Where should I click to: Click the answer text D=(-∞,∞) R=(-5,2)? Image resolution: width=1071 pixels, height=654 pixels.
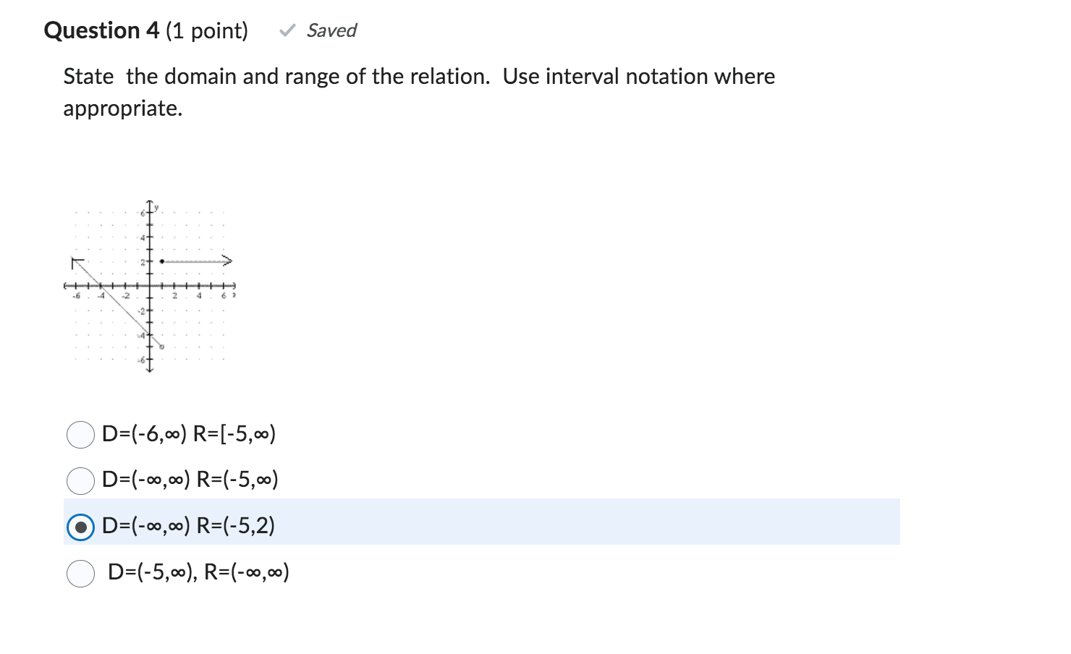pyautogui.click(x=188, y=527)
